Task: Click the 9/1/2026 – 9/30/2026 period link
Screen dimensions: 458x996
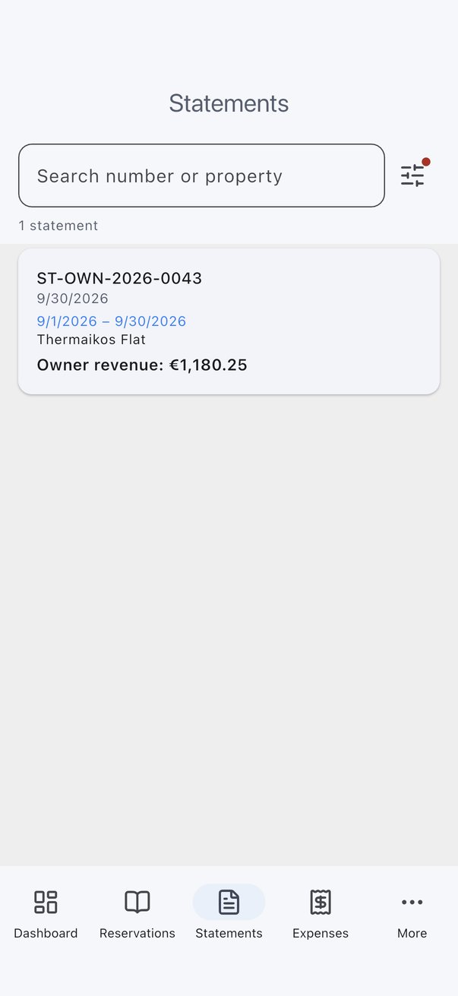Action: click(112, 321)
